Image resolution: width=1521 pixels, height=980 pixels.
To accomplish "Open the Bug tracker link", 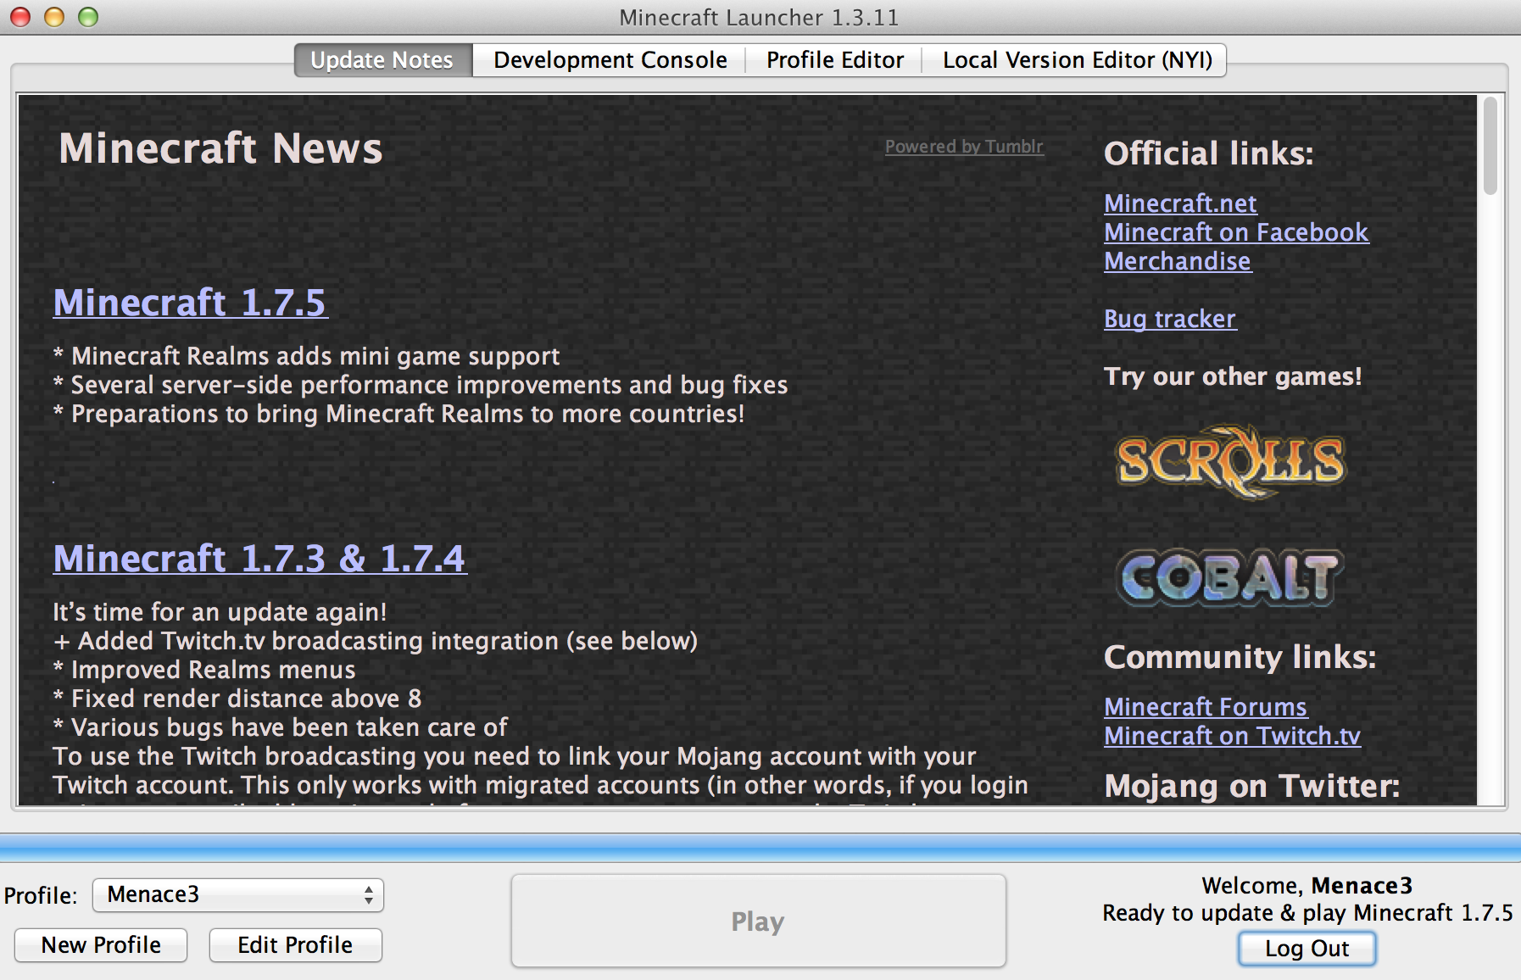I will point(1170,319).
